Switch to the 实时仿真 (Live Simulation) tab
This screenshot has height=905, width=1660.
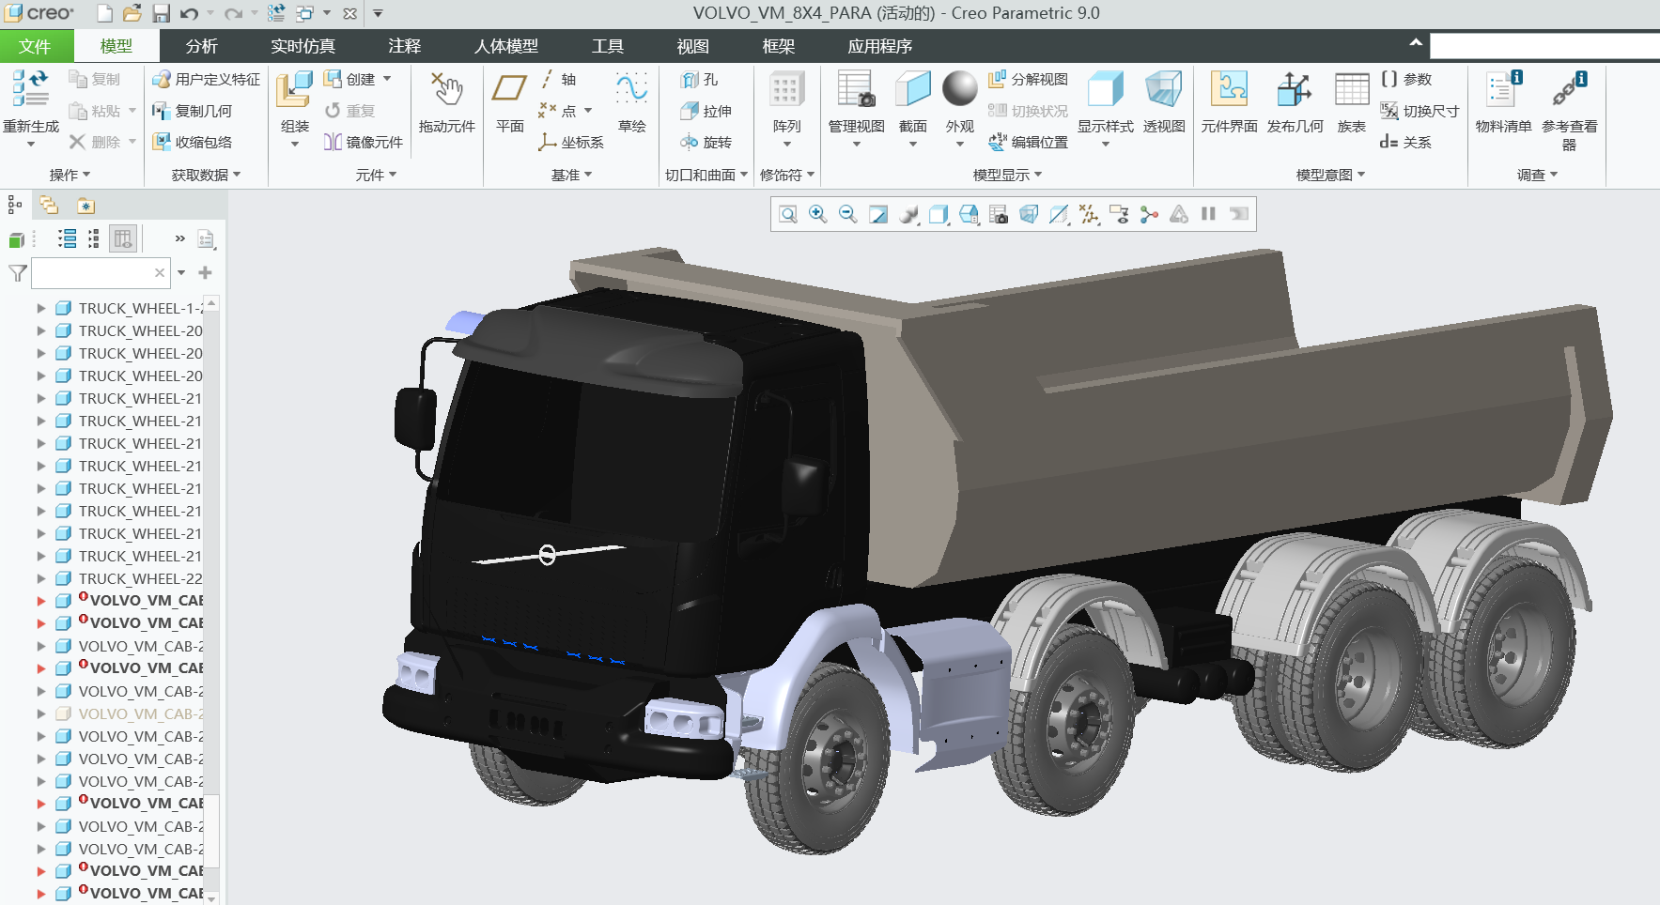pos(303,46)
